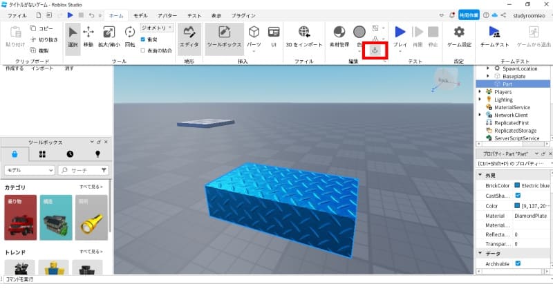
Task: Click すべて見る next to カテゴリ
Action: pyautogui.click(x=91, y=187)
